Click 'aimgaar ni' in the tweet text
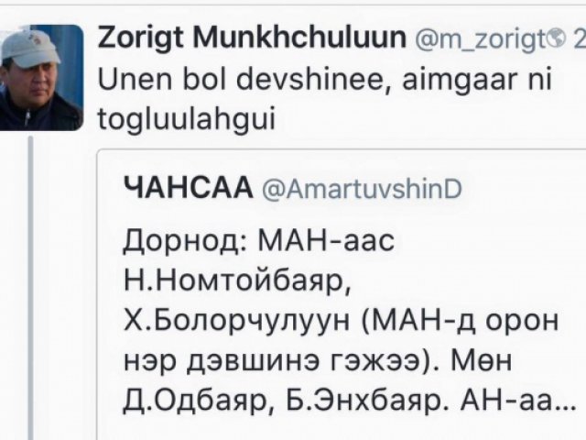586x440 pixels. point(477,82)
